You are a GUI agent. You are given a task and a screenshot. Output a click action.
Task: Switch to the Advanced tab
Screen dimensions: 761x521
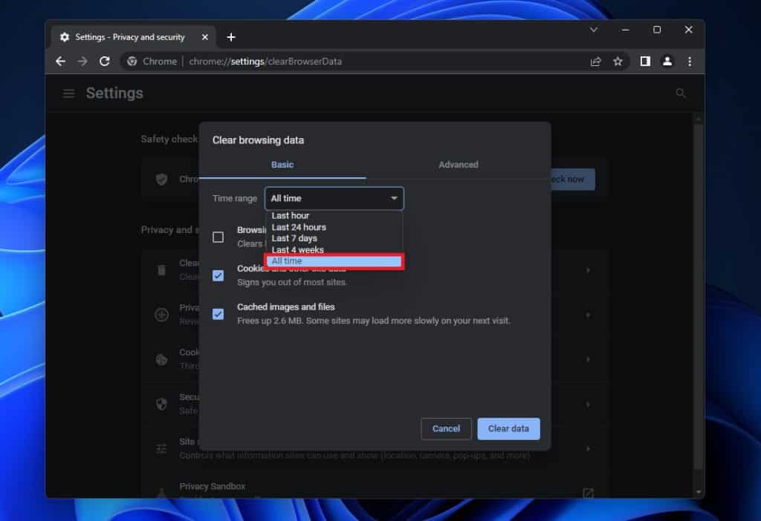pos(458,165)
